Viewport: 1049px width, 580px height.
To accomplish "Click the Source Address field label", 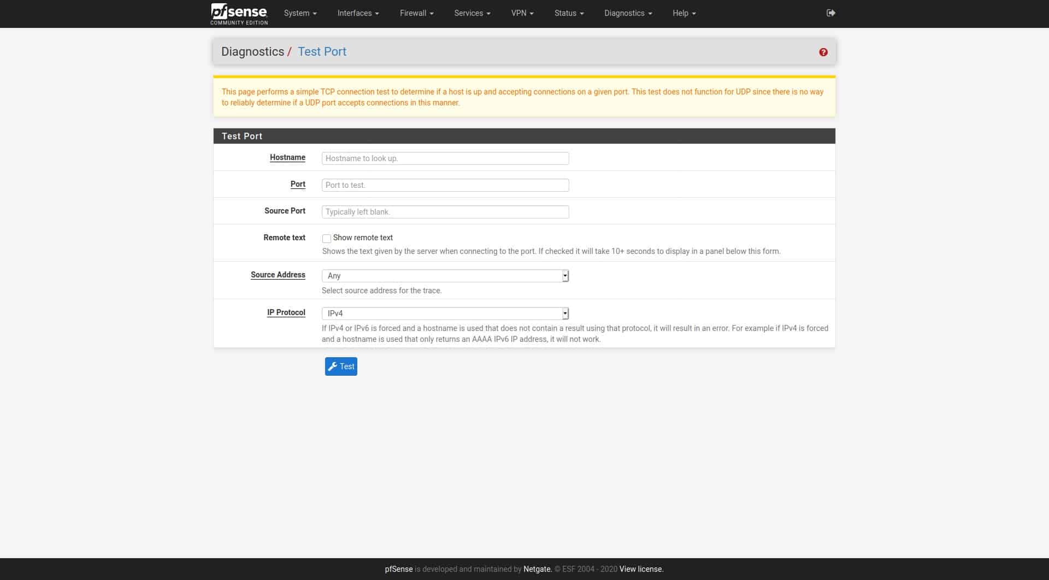I will [x=278, y=275].
